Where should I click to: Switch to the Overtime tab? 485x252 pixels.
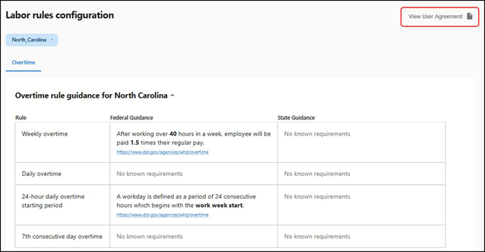(x=24, y=62)
